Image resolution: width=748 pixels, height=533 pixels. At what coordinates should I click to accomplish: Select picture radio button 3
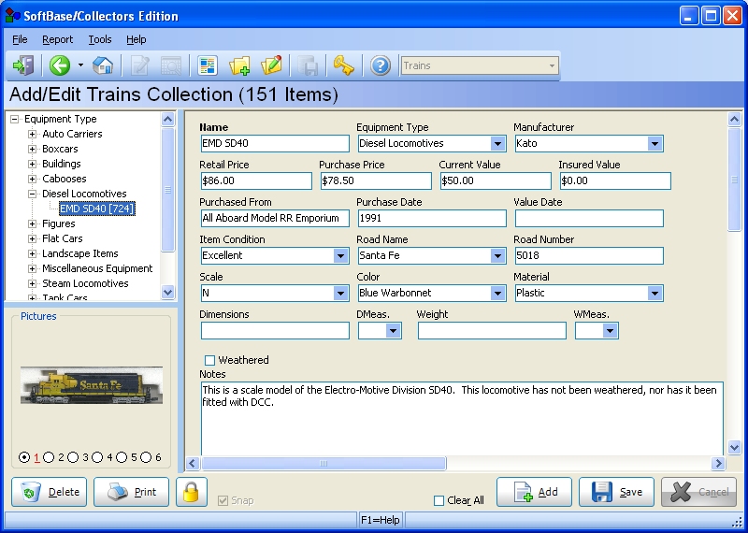tap(73, 457)
